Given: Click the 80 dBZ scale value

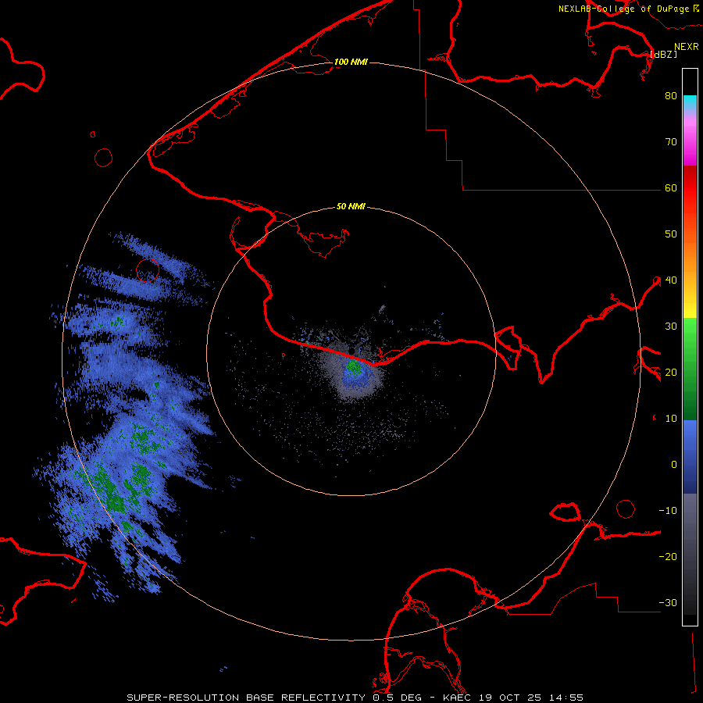Looking at the screenshot, I should tap(671, 96).
